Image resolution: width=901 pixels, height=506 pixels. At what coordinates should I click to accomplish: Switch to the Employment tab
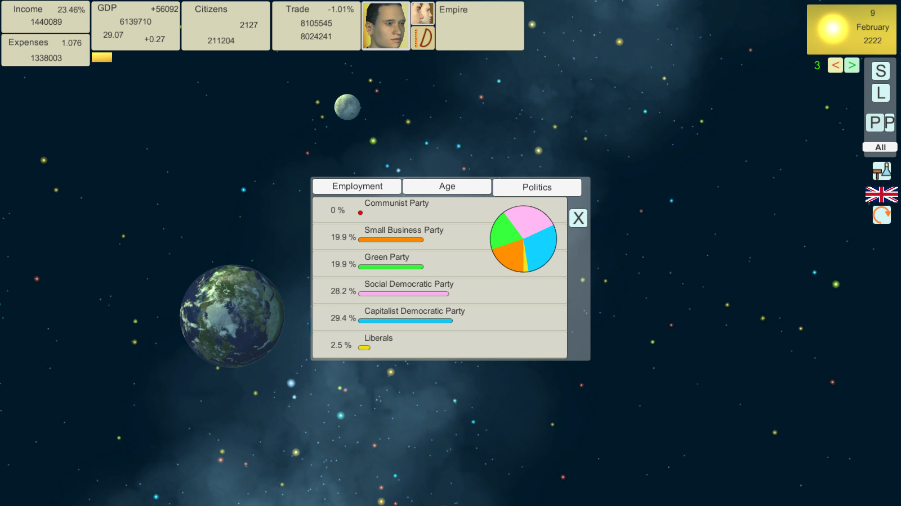pyautogui.click(x=357, y=186)
